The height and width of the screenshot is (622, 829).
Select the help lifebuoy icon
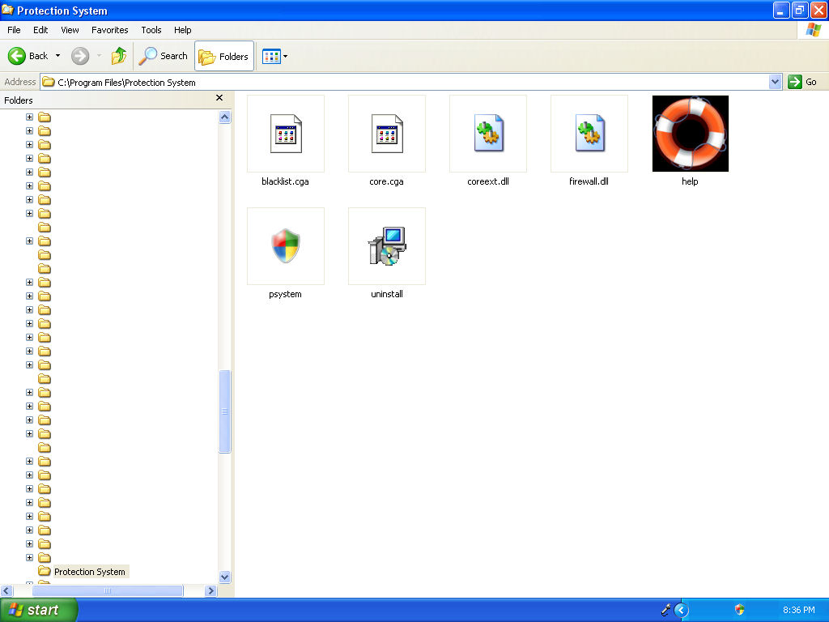690,134
